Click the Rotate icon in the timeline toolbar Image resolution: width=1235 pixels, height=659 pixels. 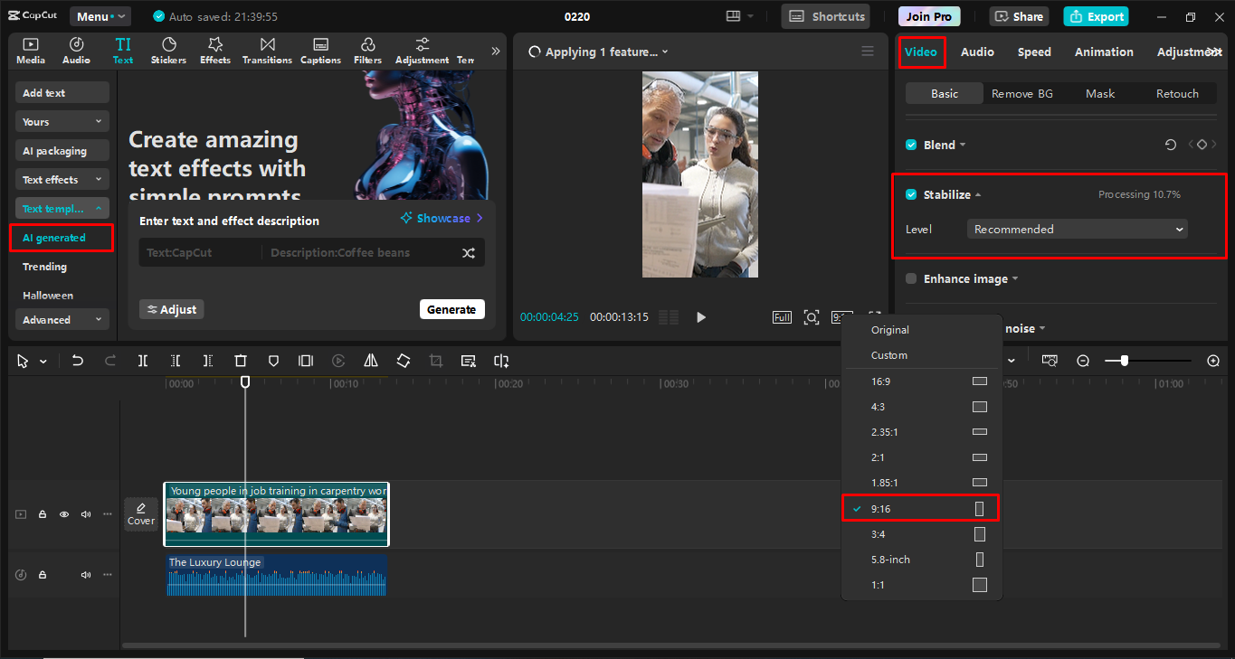pyautogui.click(x=403, y=360)
